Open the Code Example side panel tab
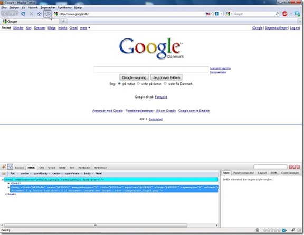The height and width of the screenshot is (235, 304). (x=290, y=173)
